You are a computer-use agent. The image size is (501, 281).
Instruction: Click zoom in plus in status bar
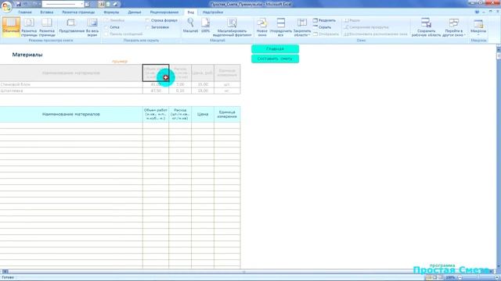pos(497,278)
